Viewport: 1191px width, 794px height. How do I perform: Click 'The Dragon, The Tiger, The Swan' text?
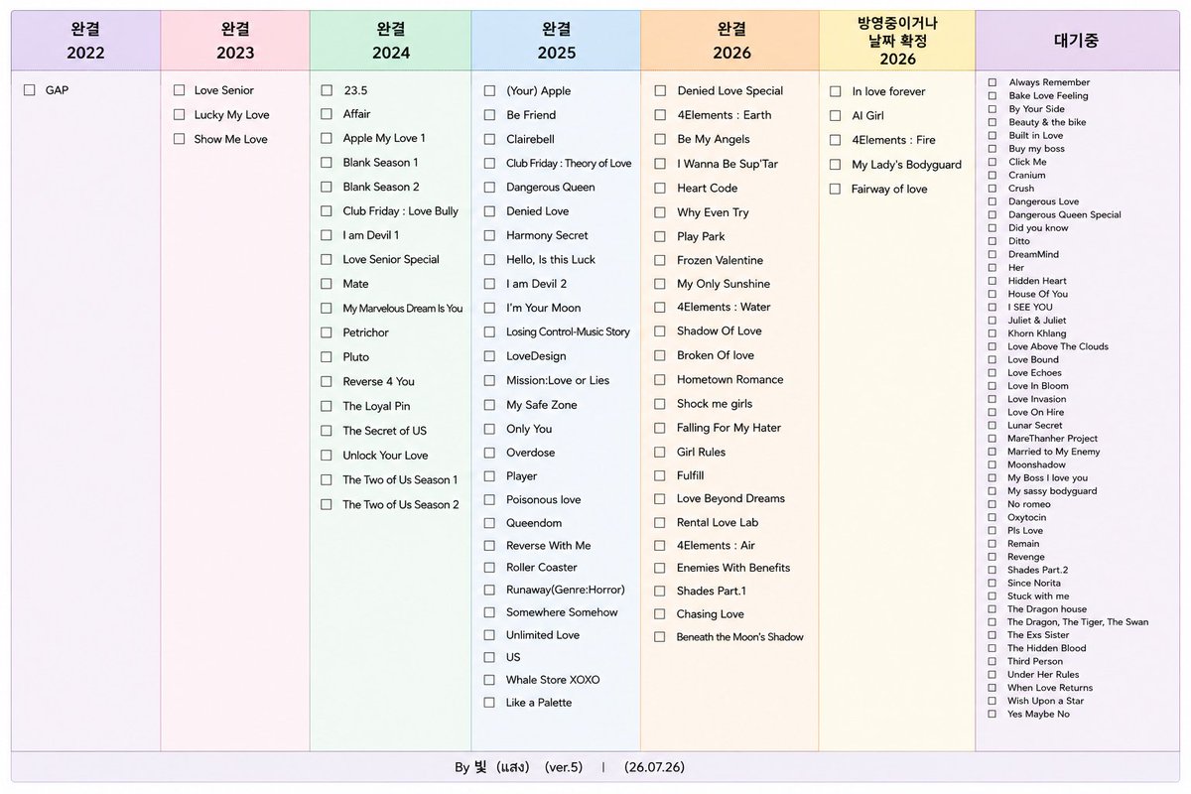tap(1078, 622)
